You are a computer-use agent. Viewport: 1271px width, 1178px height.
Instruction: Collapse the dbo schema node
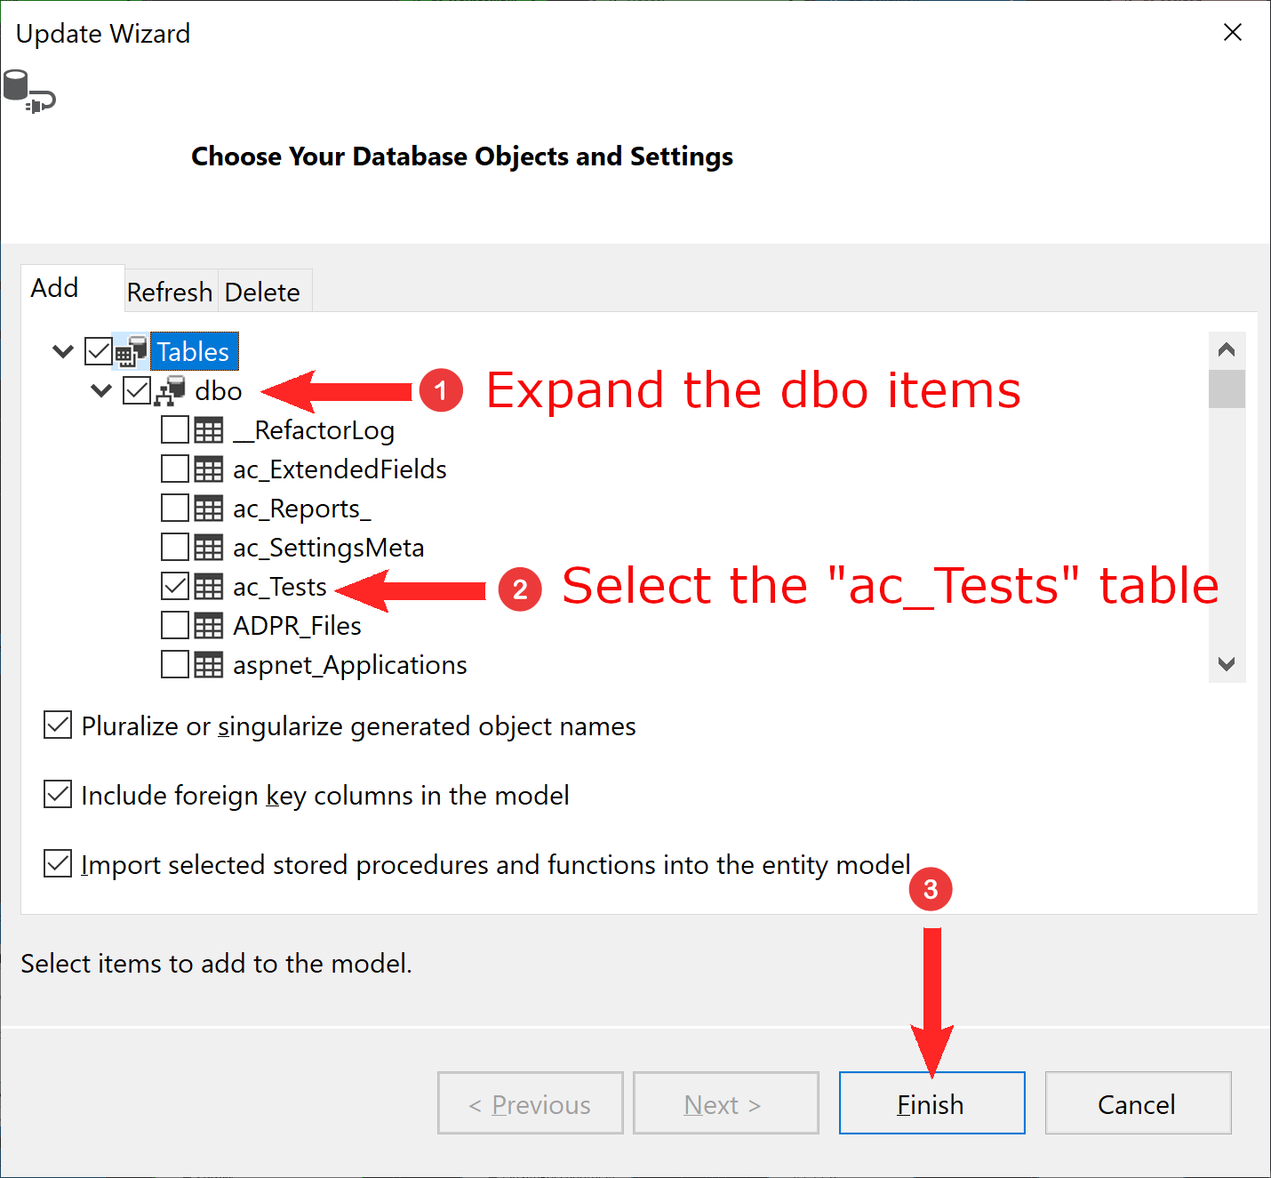click(101, 390)
